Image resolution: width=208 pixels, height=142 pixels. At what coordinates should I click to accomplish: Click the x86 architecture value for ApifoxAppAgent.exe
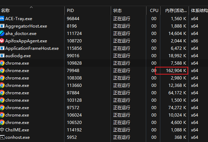[x=195, y=41]
